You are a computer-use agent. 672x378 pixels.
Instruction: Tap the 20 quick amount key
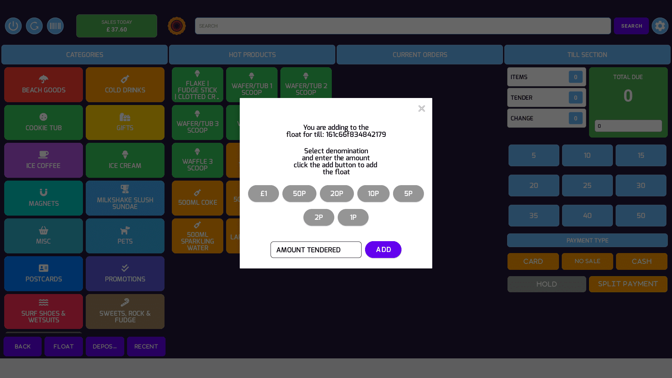[534, 185]
